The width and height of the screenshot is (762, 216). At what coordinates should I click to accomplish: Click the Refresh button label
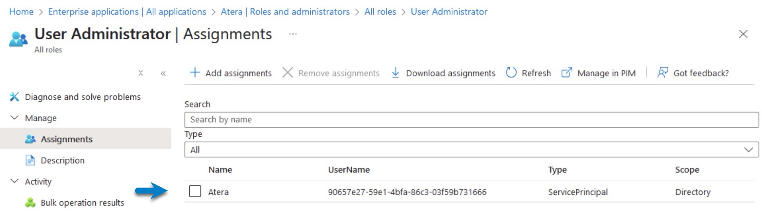(536, 73)
